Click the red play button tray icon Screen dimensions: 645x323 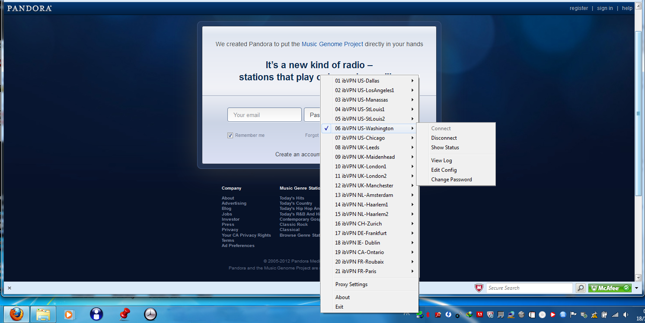point(552,315)
